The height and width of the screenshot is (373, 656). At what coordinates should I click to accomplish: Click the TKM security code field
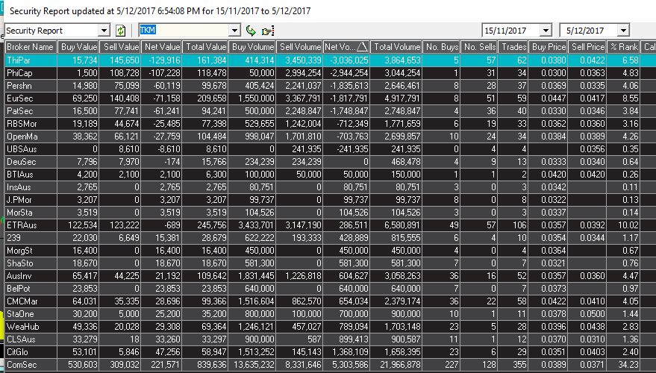184,31
